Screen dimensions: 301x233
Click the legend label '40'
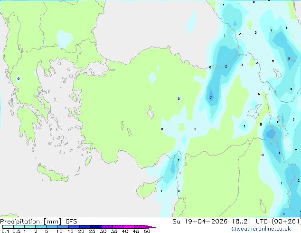click(x=125, y=231)
